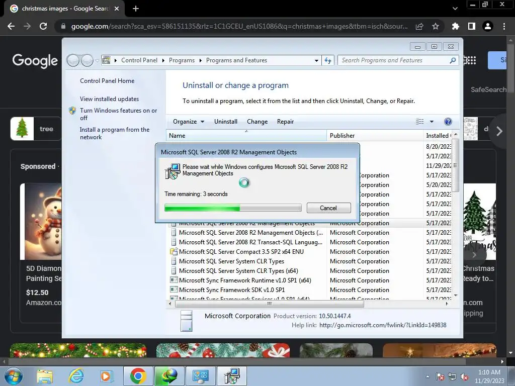515x386 pixels.
Task: Launch Internet Explorer from taskbar
Action: pyautogui.click(x=76, y=376)
